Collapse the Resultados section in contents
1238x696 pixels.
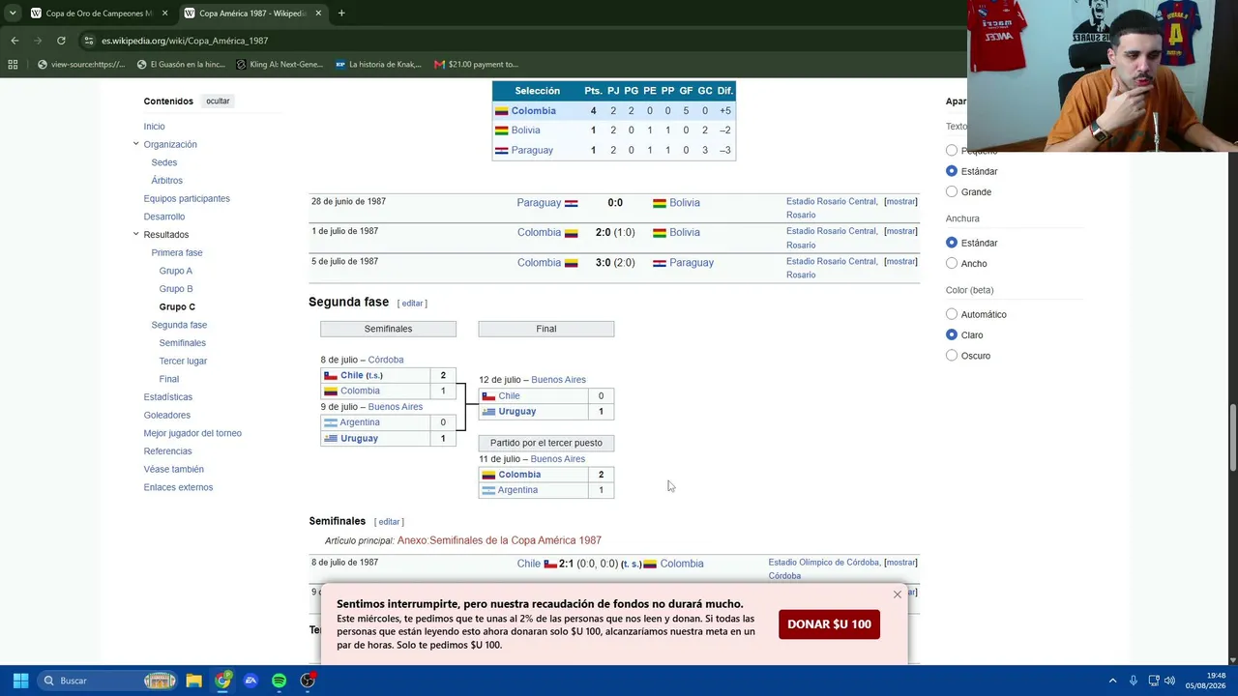(136, 234)
